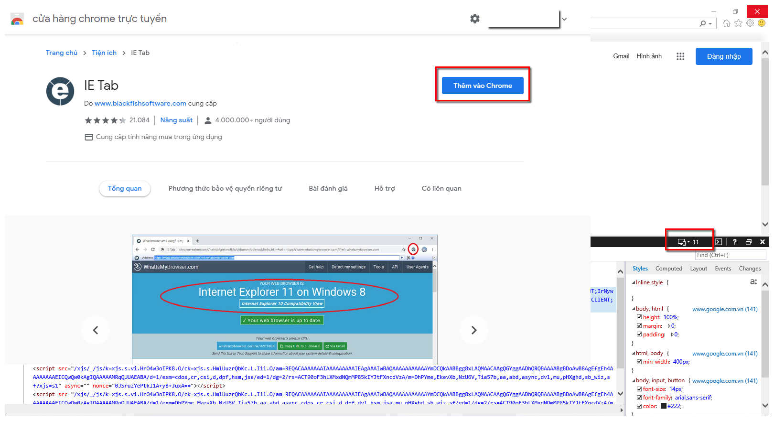Click the star rating of IE Tab
Image resolution: width=774 pixels, height=421 pixels.
pos(106,120)
